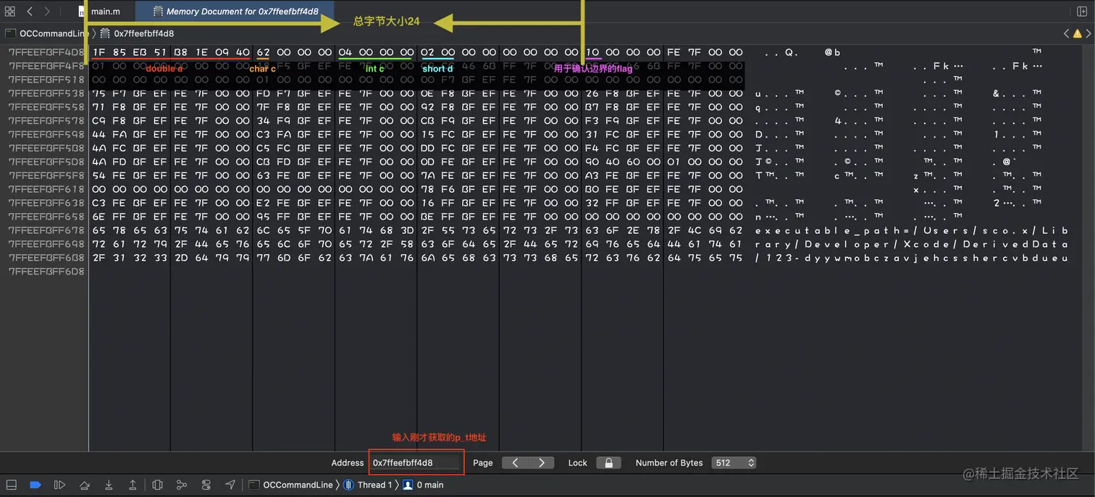Select memory row address 7FFEEFBFF5B8

(x=46, y=148)
